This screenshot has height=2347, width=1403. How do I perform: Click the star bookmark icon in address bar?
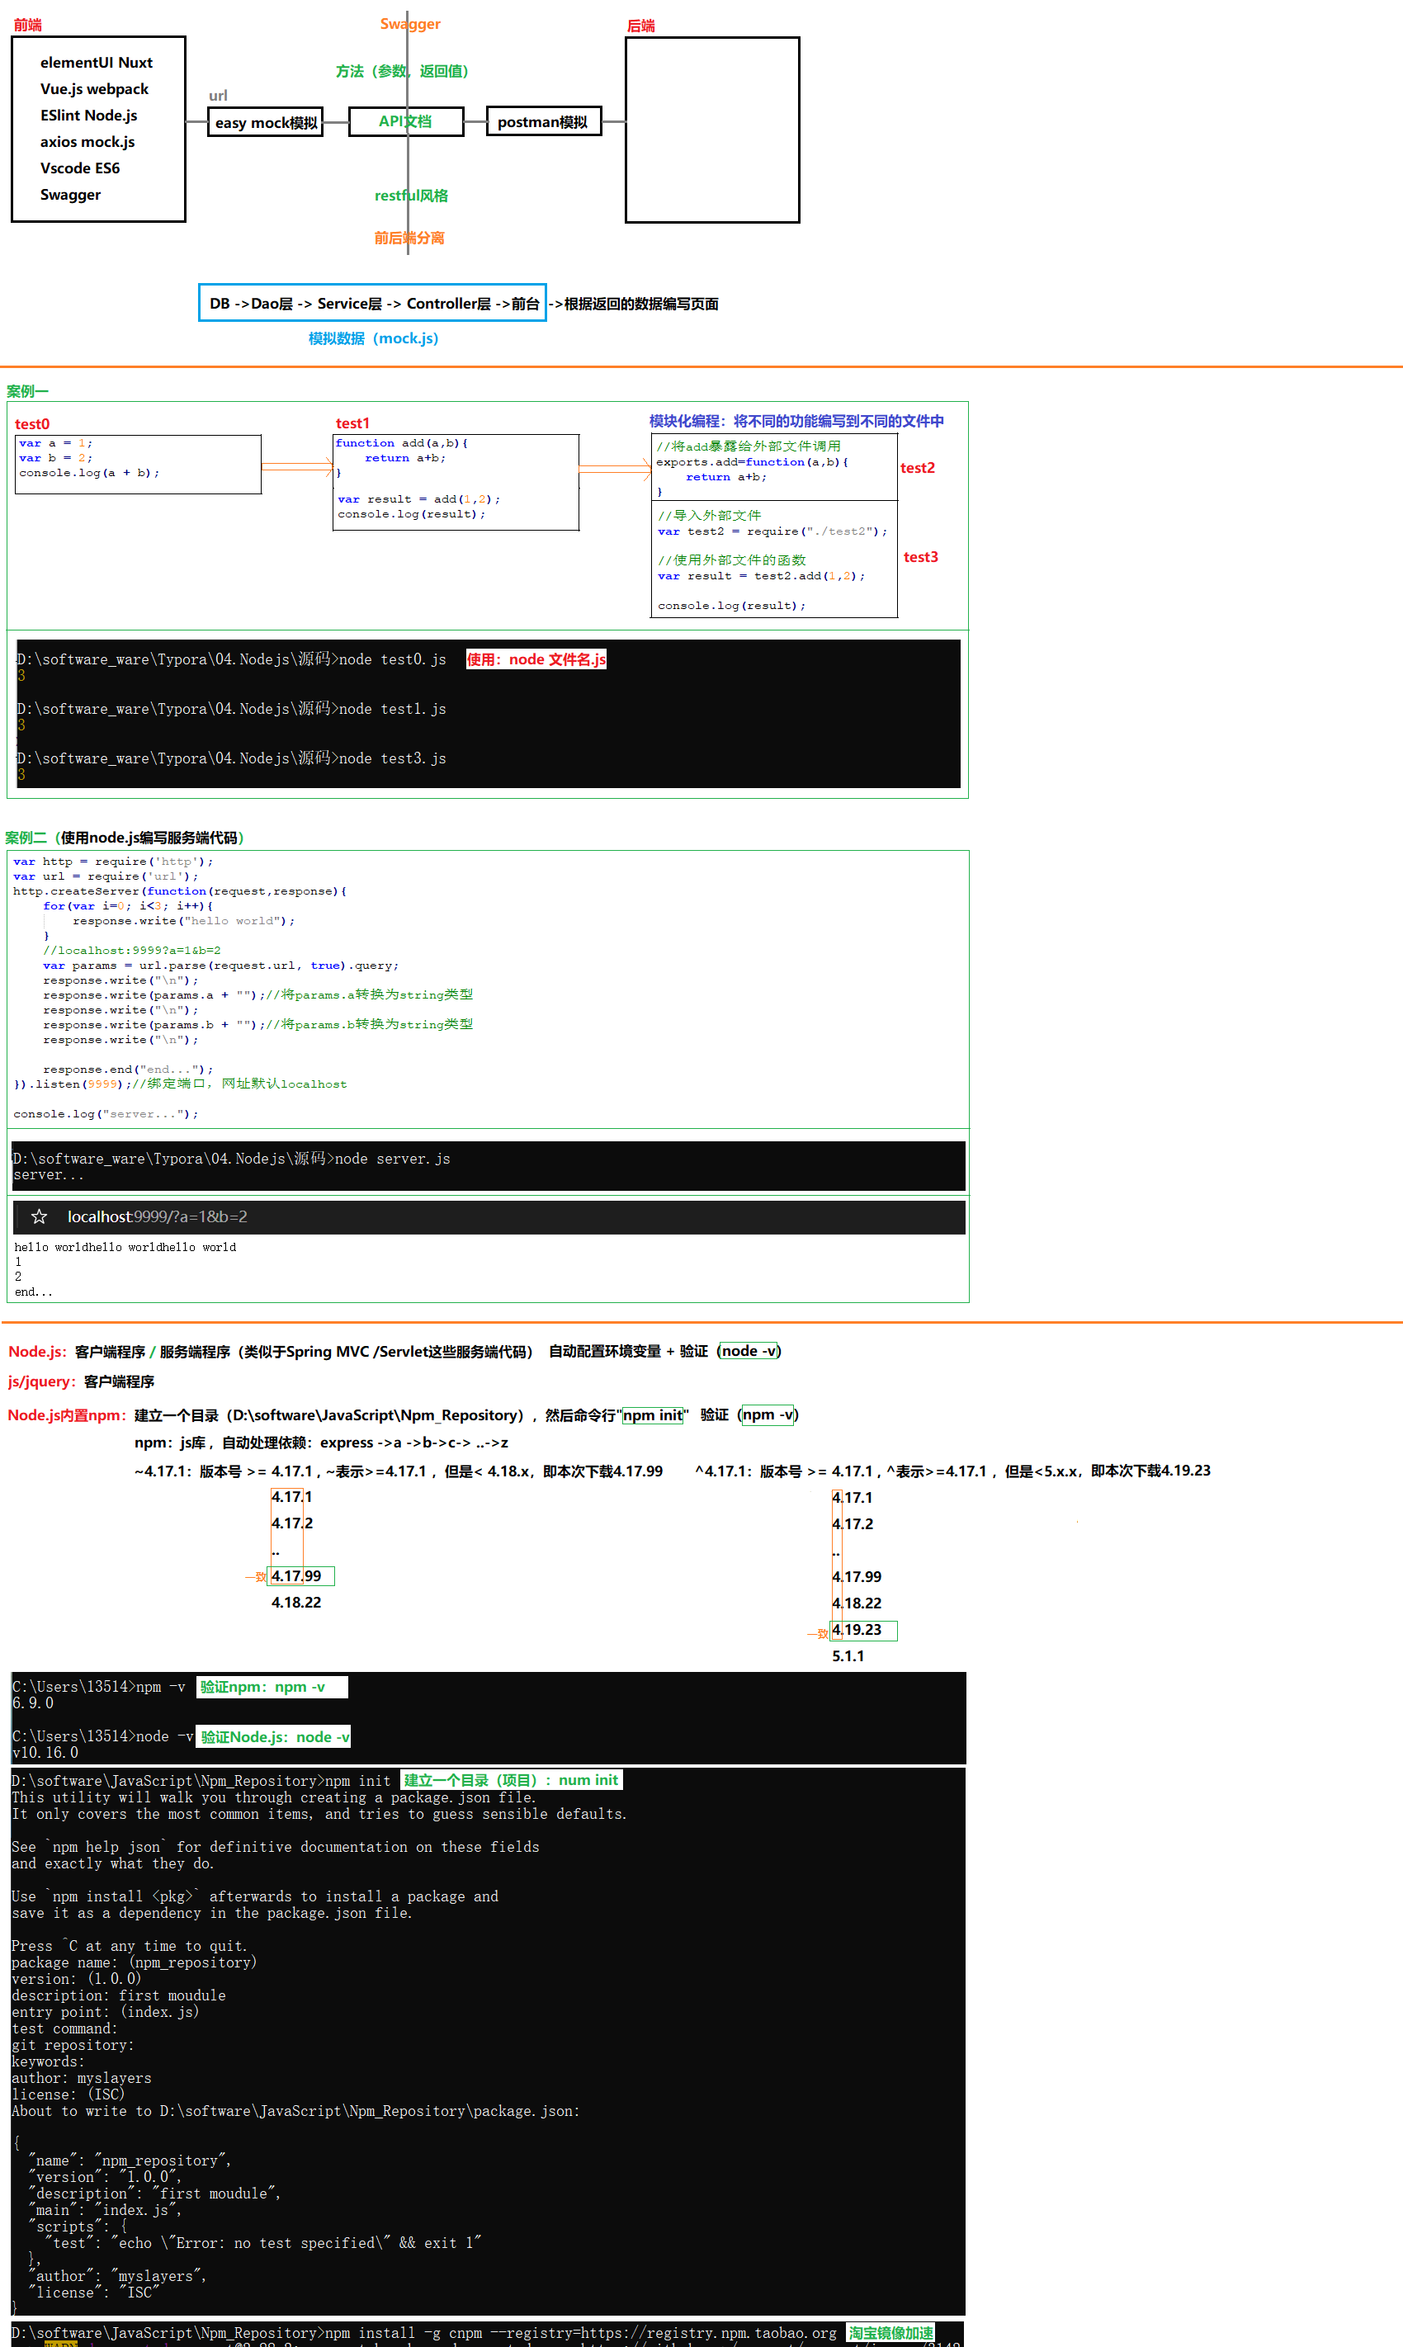tap(39, 1216)
